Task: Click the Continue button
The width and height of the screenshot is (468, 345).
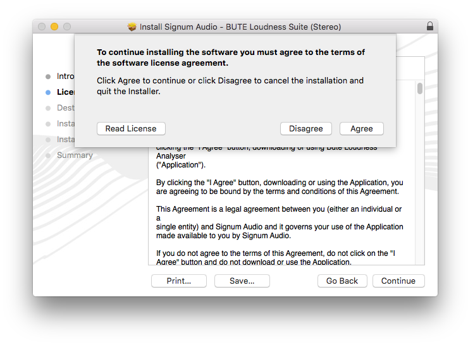Action: 398,281
